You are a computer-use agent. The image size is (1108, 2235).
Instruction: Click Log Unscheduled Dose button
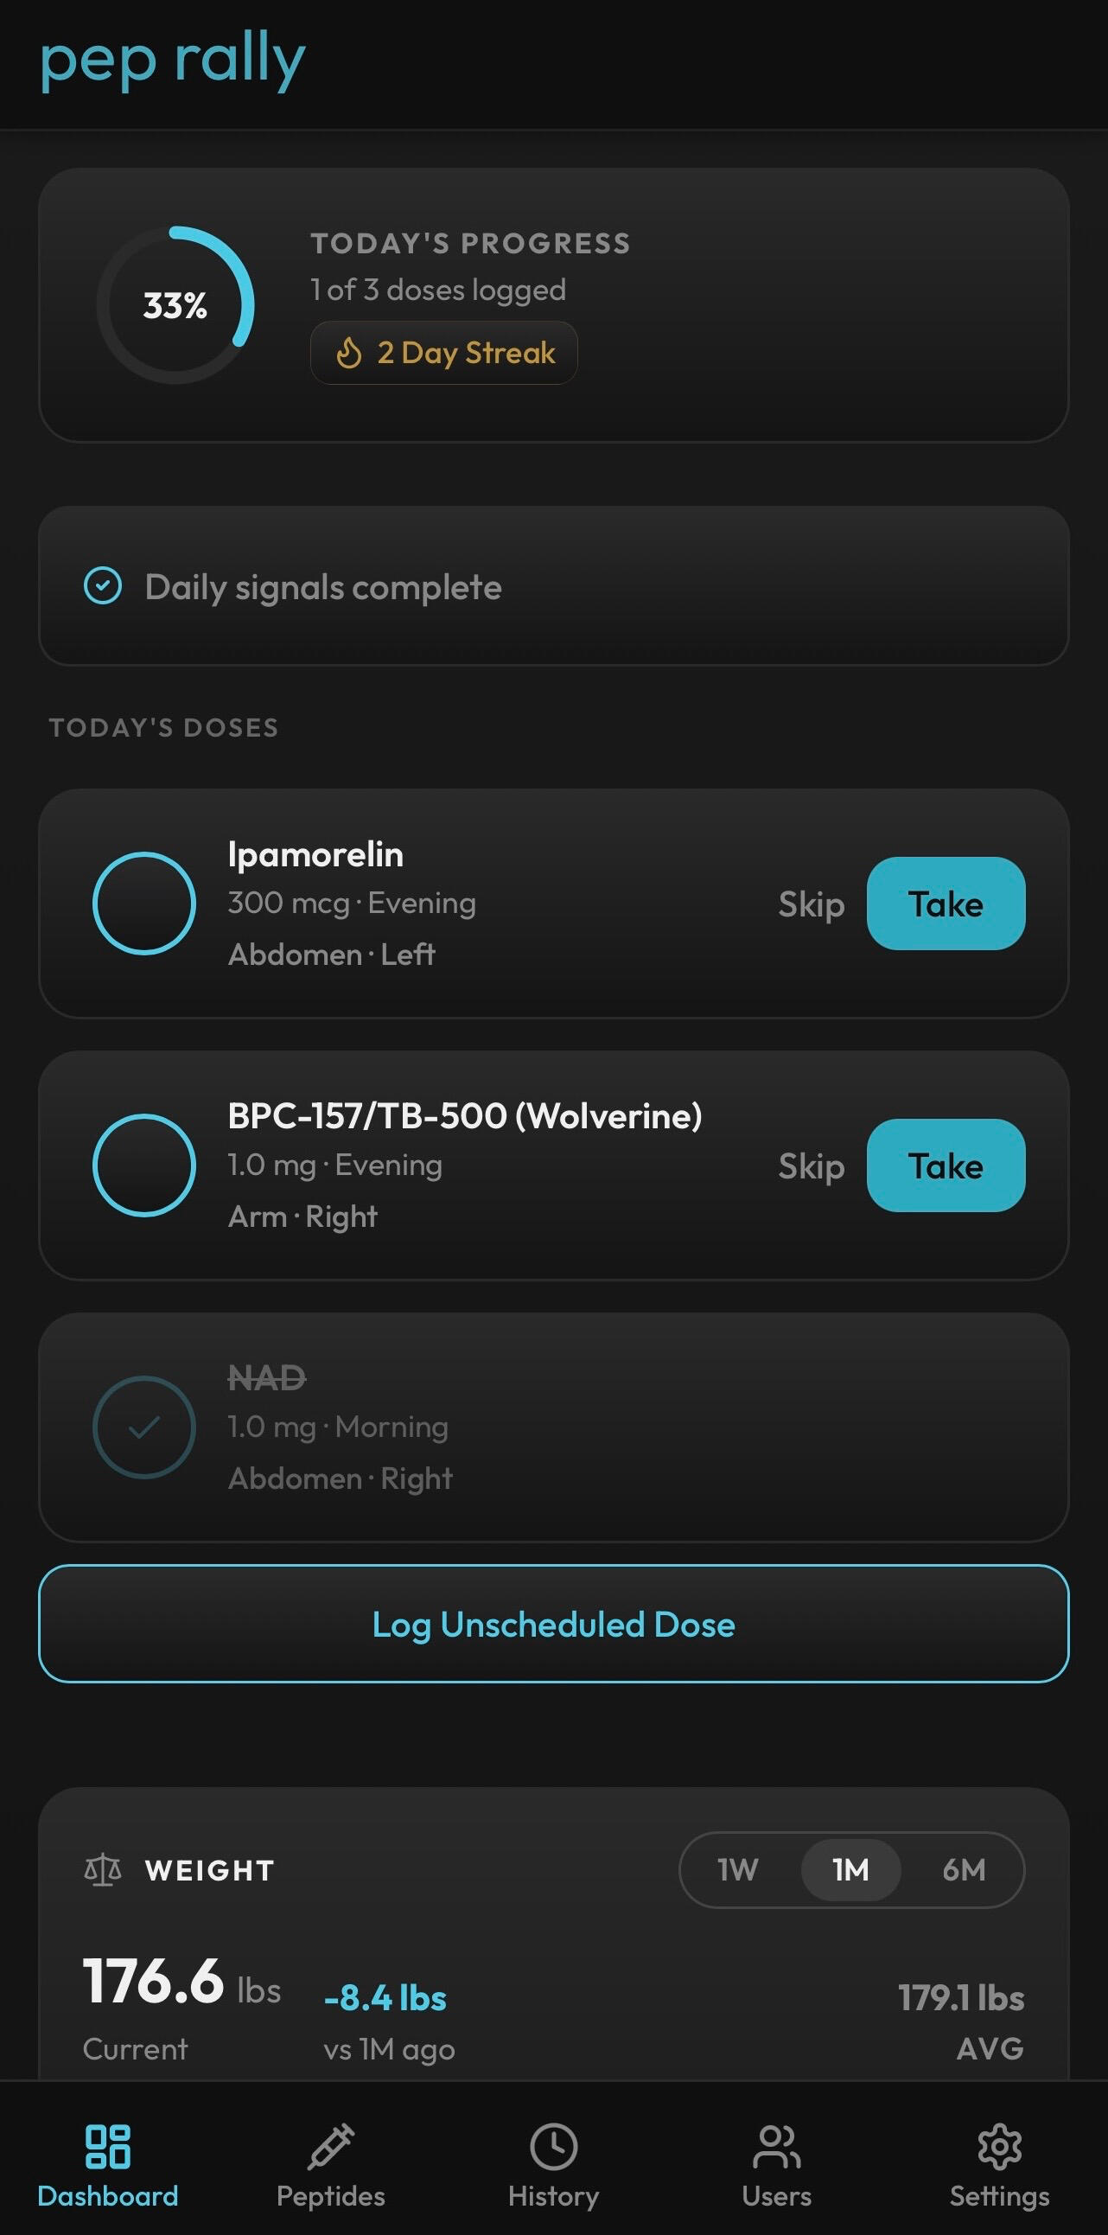(x=553, y=1625)
